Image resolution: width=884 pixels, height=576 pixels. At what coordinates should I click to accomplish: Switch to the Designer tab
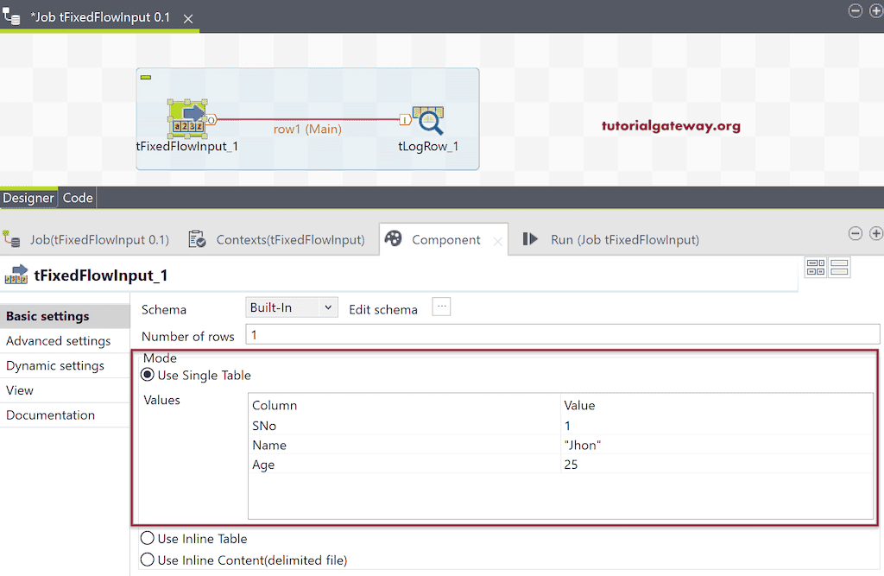[x=28, y=198]
